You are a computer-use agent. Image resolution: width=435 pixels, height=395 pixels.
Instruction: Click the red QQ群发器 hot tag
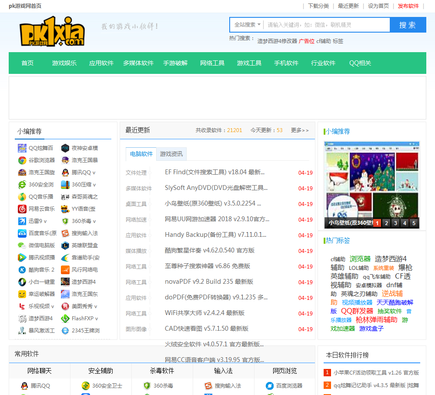(357, 311)
